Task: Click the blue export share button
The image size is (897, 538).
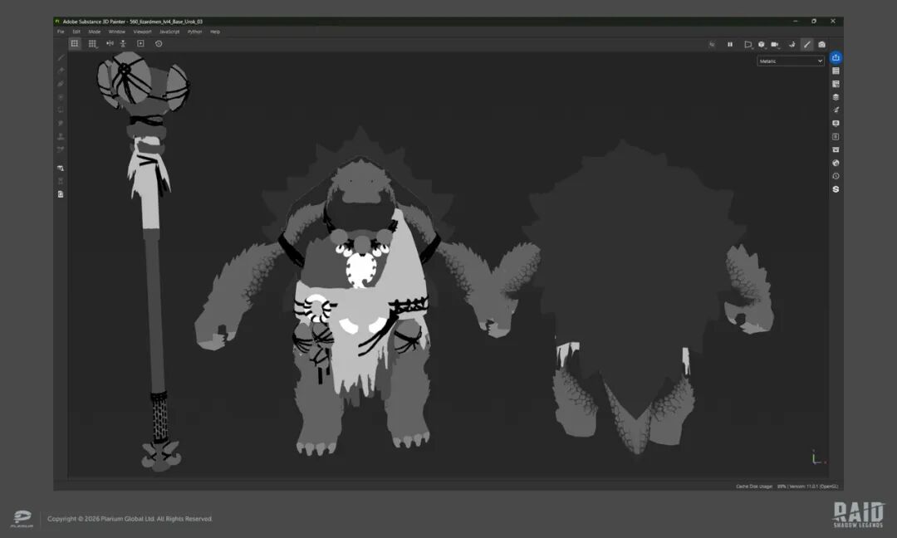Action: [836, 58]
